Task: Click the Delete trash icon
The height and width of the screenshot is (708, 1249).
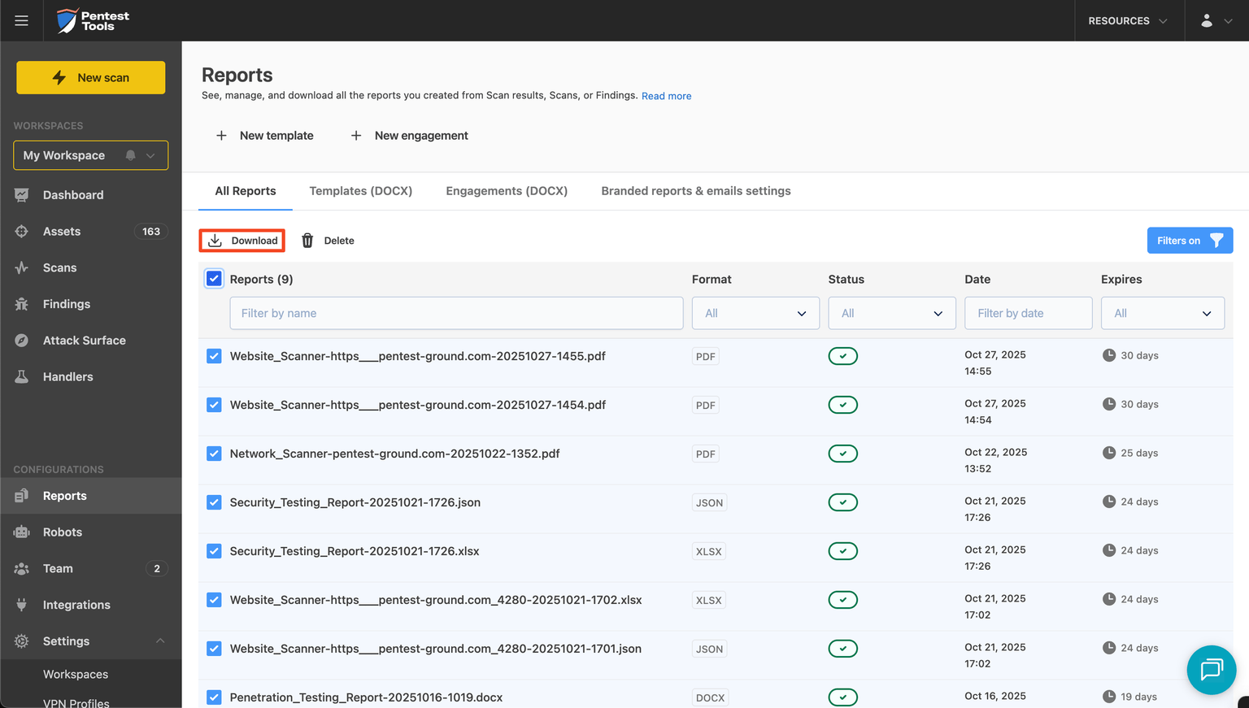Action: point(307,240)
